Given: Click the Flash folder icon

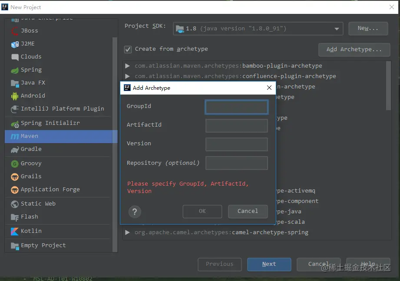Looking at the screenshot, I should tap(15, 217).
